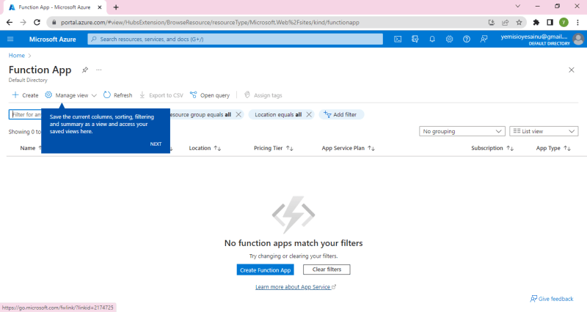Open portal settings gear icon
The width and height of the screenshot is (587, 312).
click(x=449, y=39)
